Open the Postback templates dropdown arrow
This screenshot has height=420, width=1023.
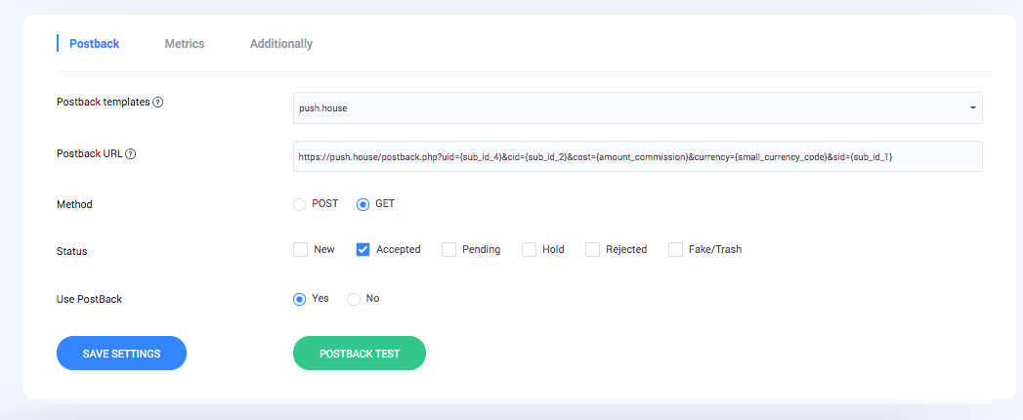coord(972,107)
